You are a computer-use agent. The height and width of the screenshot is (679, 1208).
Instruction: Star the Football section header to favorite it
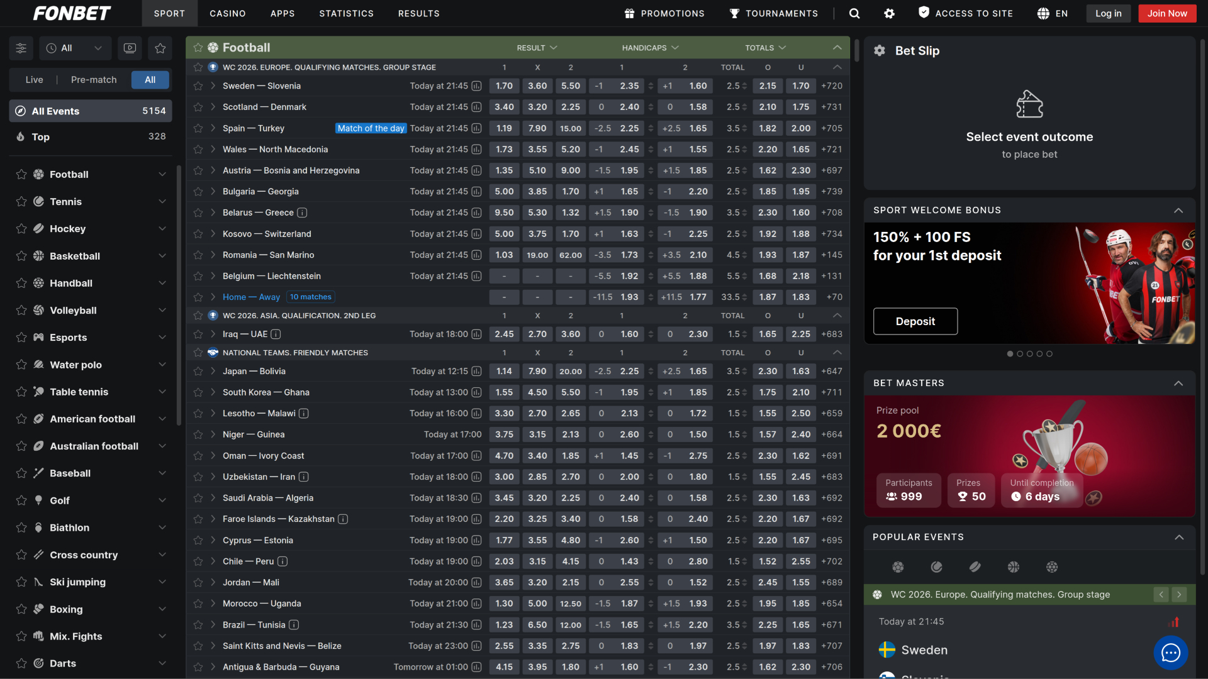click(199, 47)
